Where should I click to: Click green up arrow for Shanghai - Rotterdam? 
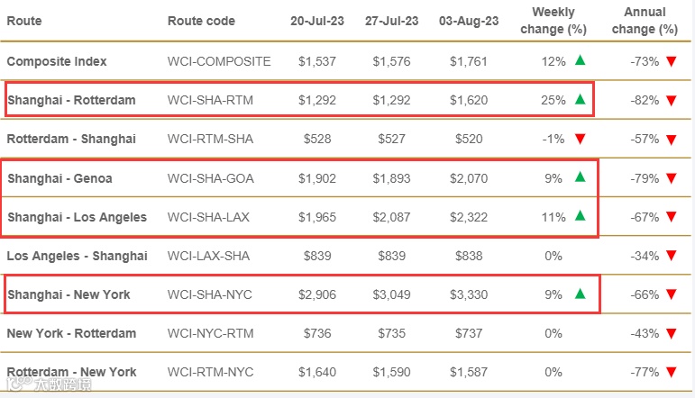(x=580, y=99)
